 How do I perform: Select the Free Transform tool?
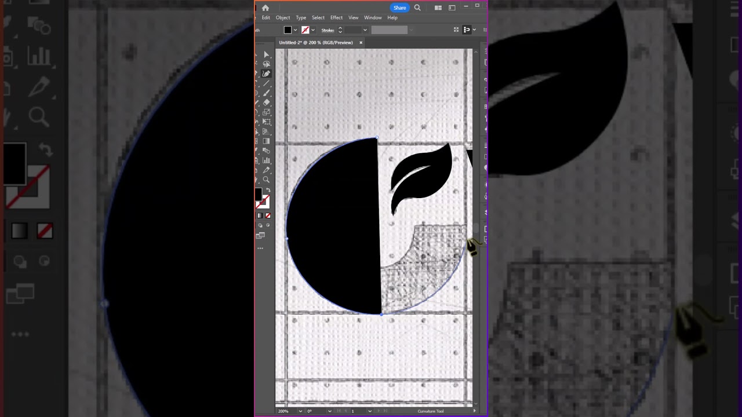click(x=266, y=122)
